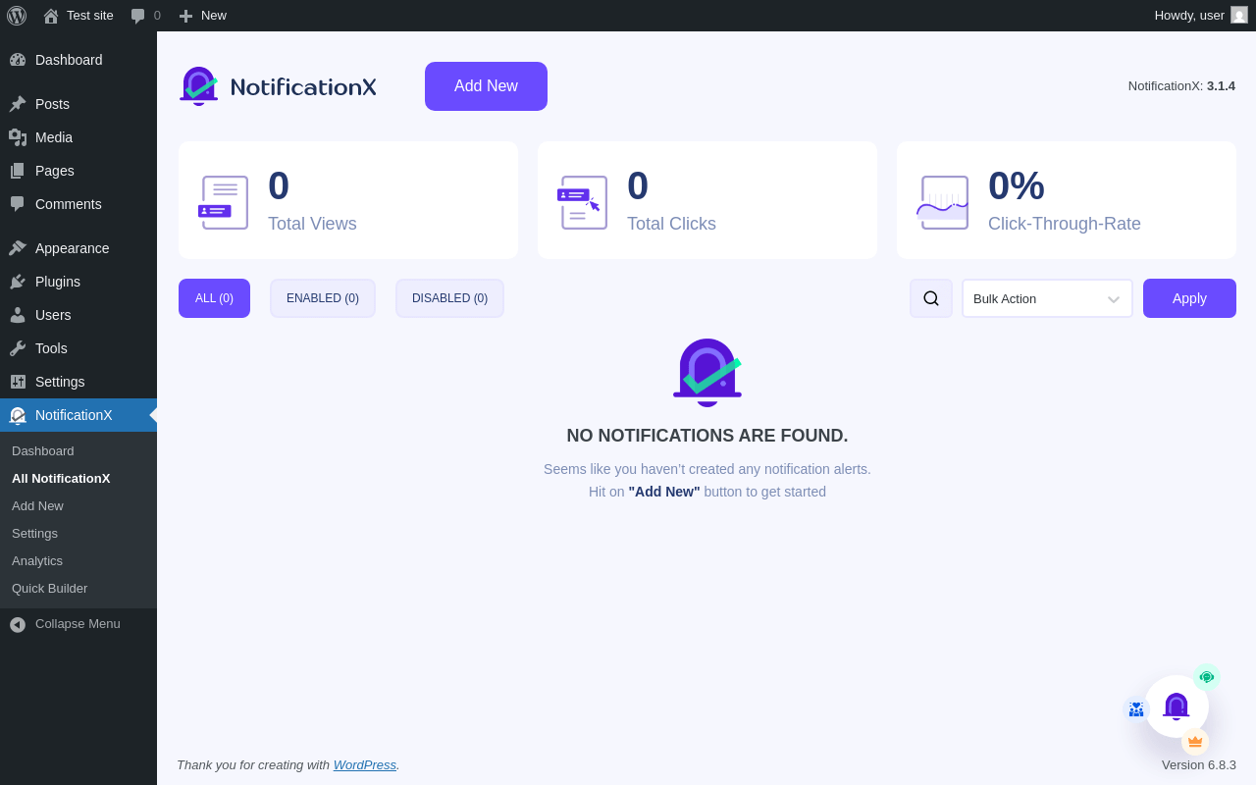Image resolution: width=1256 pixels, height=785 pixels.
Task: Open the Howdy, user account menu
Action: click(1200, 16)
